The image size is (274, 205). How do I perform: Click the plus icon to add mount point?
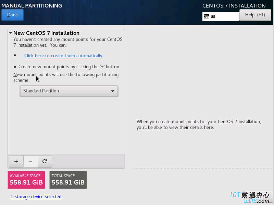click(16, 161)
